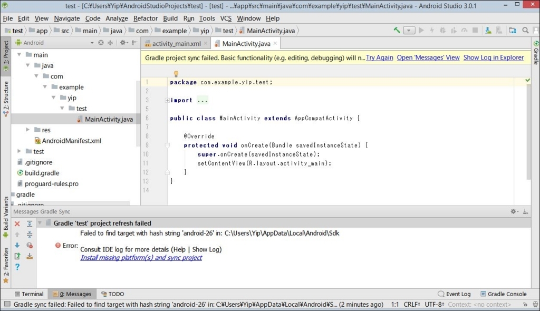The height and width of the screenshot is (311, 540).
Task: Click Expand All icon in Messages panel
Action: click(x=30, y=224)
